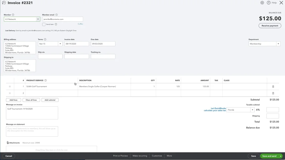The width and height of the screenshot is (285, 160).
Task: Click the Add lines button
Action: tap(13, 100)
